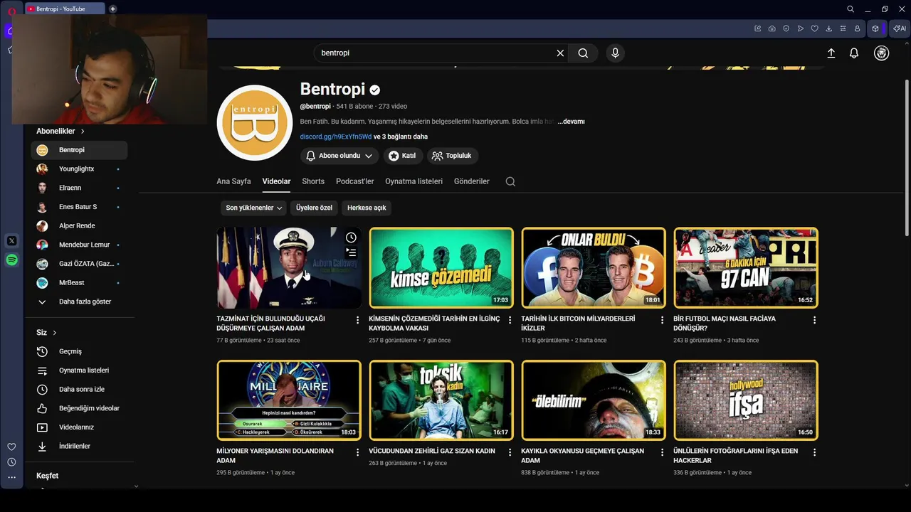Open X Twitter in Opera sidebar

coord(11,241)
